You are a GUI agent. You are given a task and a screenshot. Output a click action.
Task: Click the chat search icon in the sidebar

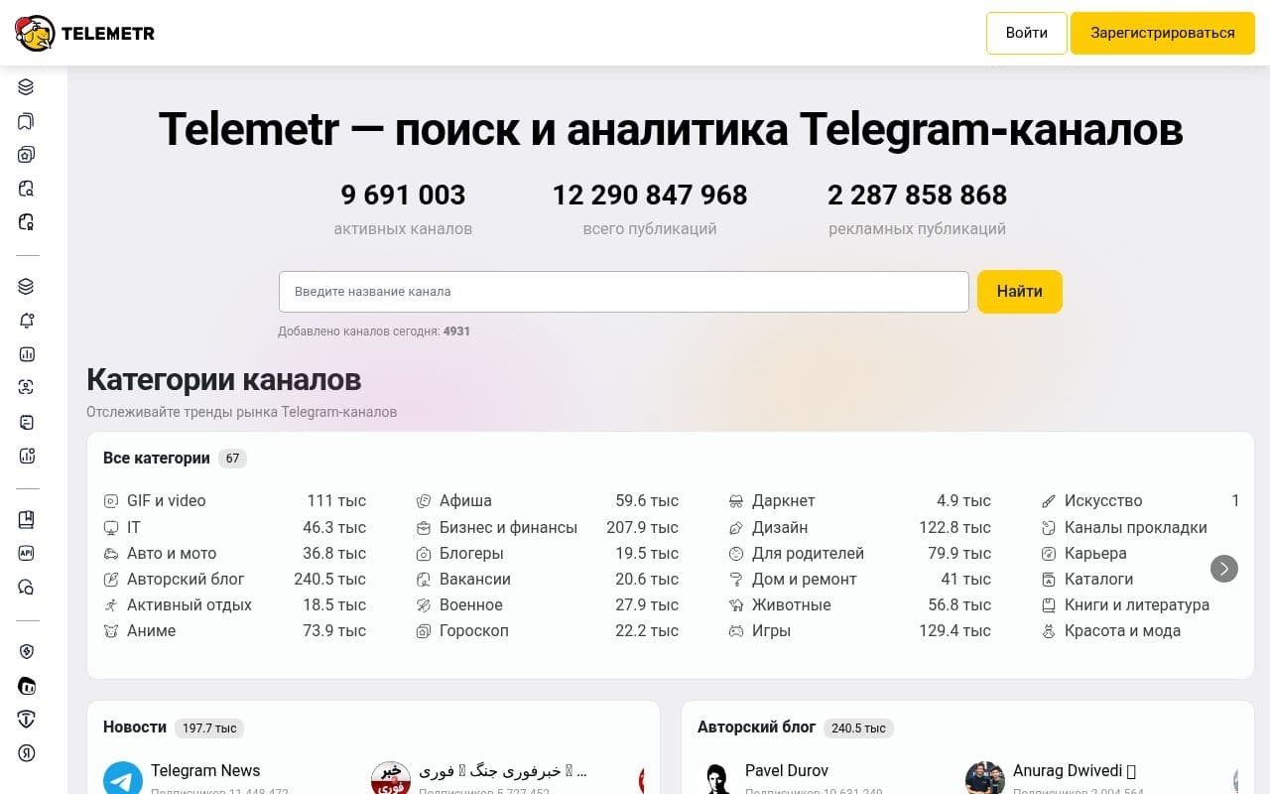pyautogui.click(x=27, y=587)
